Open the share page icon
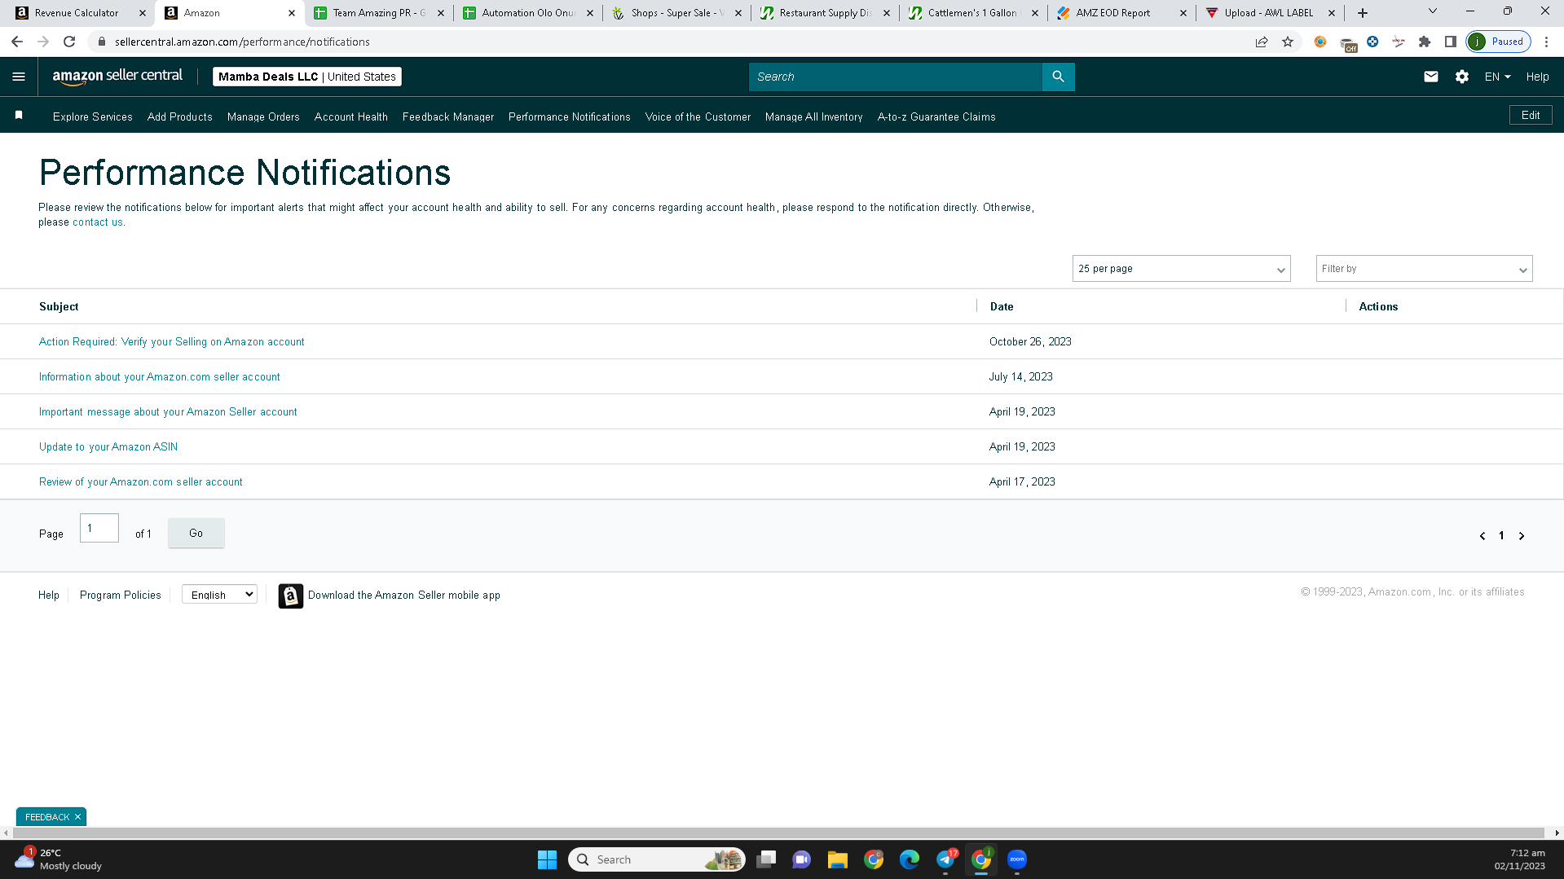This screenshot has height=879, width=1564. click(1262, 42)
